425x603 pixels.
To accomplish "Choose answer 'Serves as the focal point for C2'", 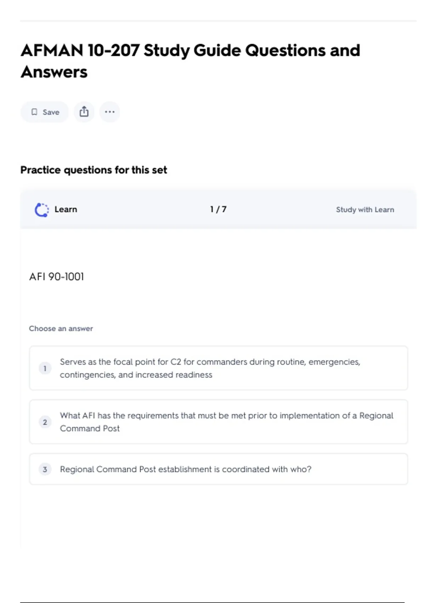I will (210, 368).
